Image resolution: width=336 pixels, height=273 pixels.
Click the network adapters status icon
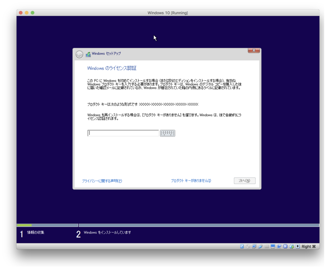point(254,246)
